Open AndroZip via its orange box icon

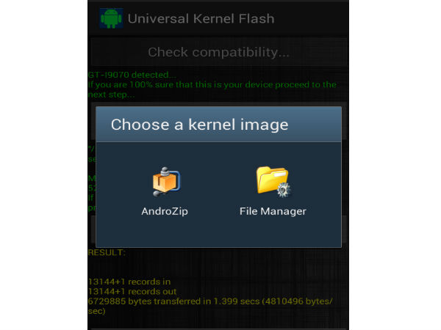(x=166, y=182)
